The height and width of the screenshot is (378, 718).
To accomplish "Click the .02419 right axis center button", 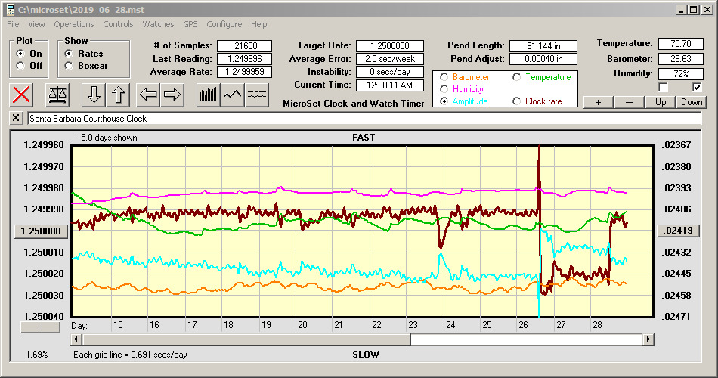I will 679,231.
